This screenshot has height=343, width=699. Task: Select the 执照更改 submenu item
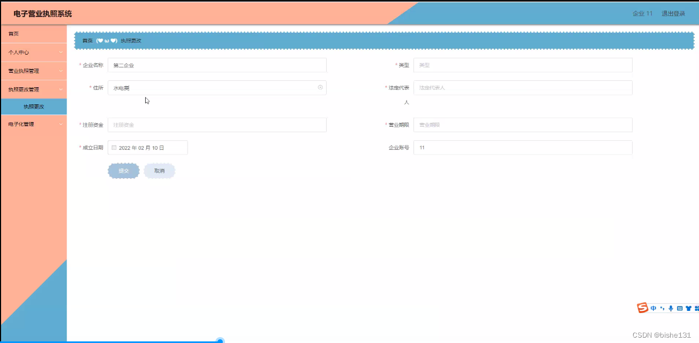tap(33, 106)
